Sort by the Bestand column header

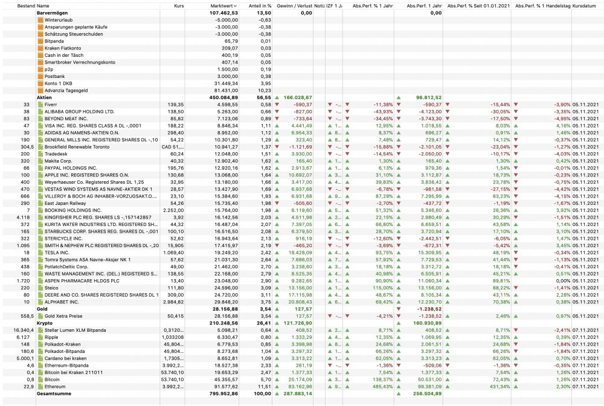tap(26, 6)
